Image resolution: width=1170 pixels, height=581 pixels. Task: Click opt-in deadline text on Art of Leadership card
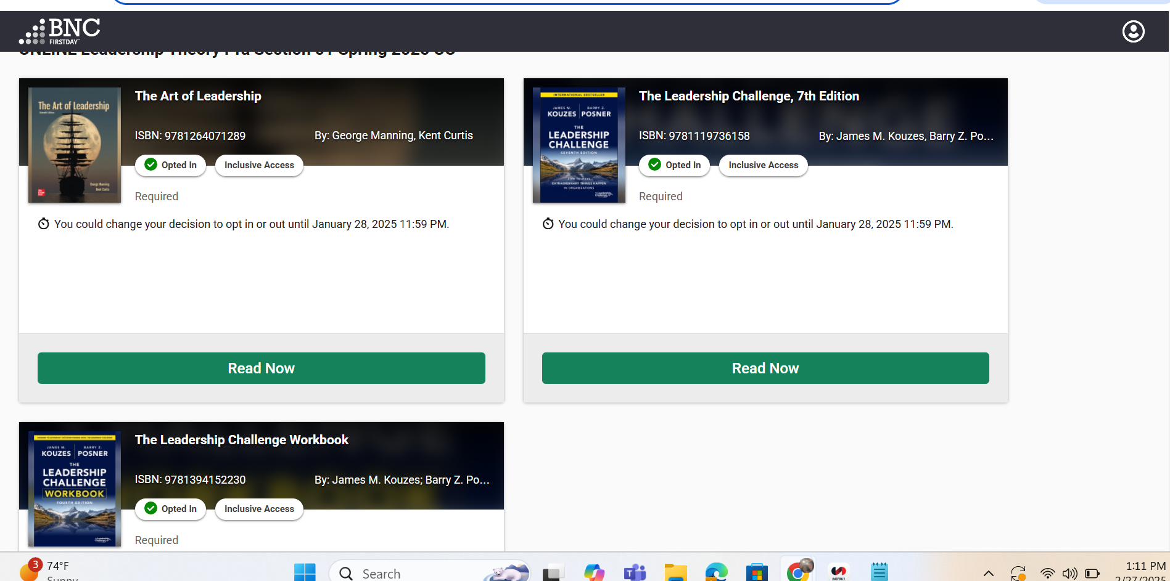[252, 224]
